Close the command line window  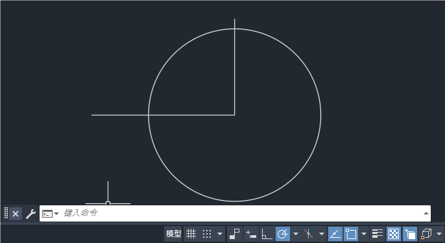point(16,214)
